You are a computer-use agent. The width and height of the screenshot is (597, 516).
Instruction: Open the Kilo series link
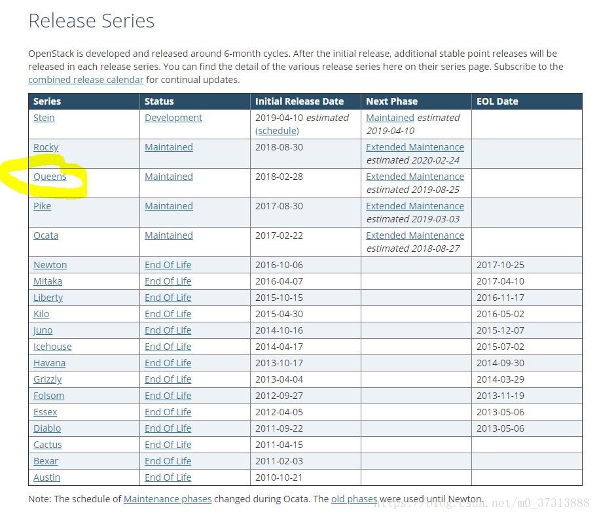point(41,314)
